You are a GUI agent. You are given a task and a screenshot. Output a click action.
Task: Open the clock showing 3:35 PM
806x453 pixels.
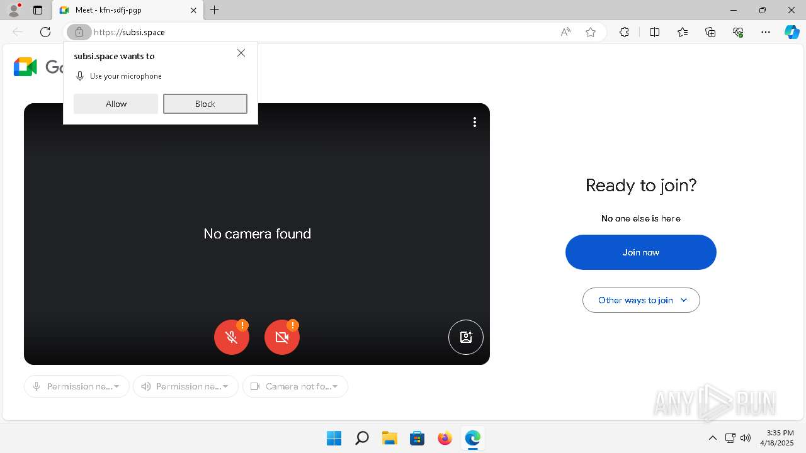776,438
